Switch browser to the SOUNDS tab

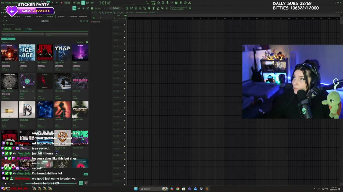[x=50, y=17]
